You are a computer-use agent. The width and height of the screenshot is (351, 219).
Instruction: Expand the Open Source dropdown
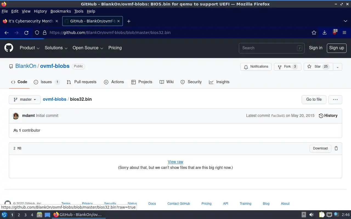(88, 48)
